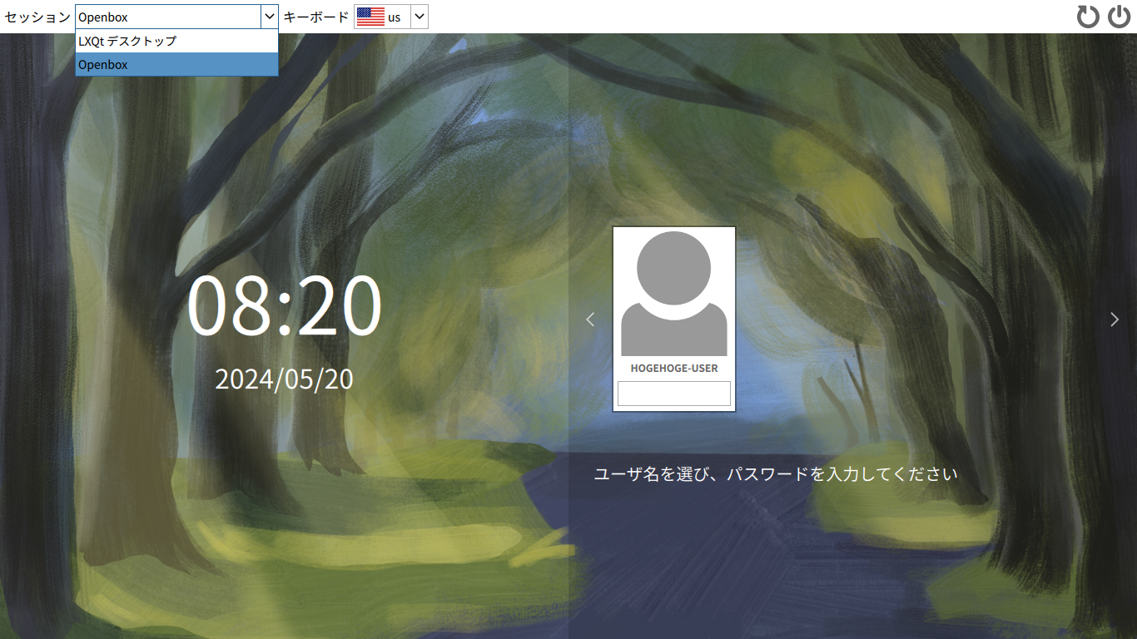Show the next user with right chevron

[x=1115, y=319]
